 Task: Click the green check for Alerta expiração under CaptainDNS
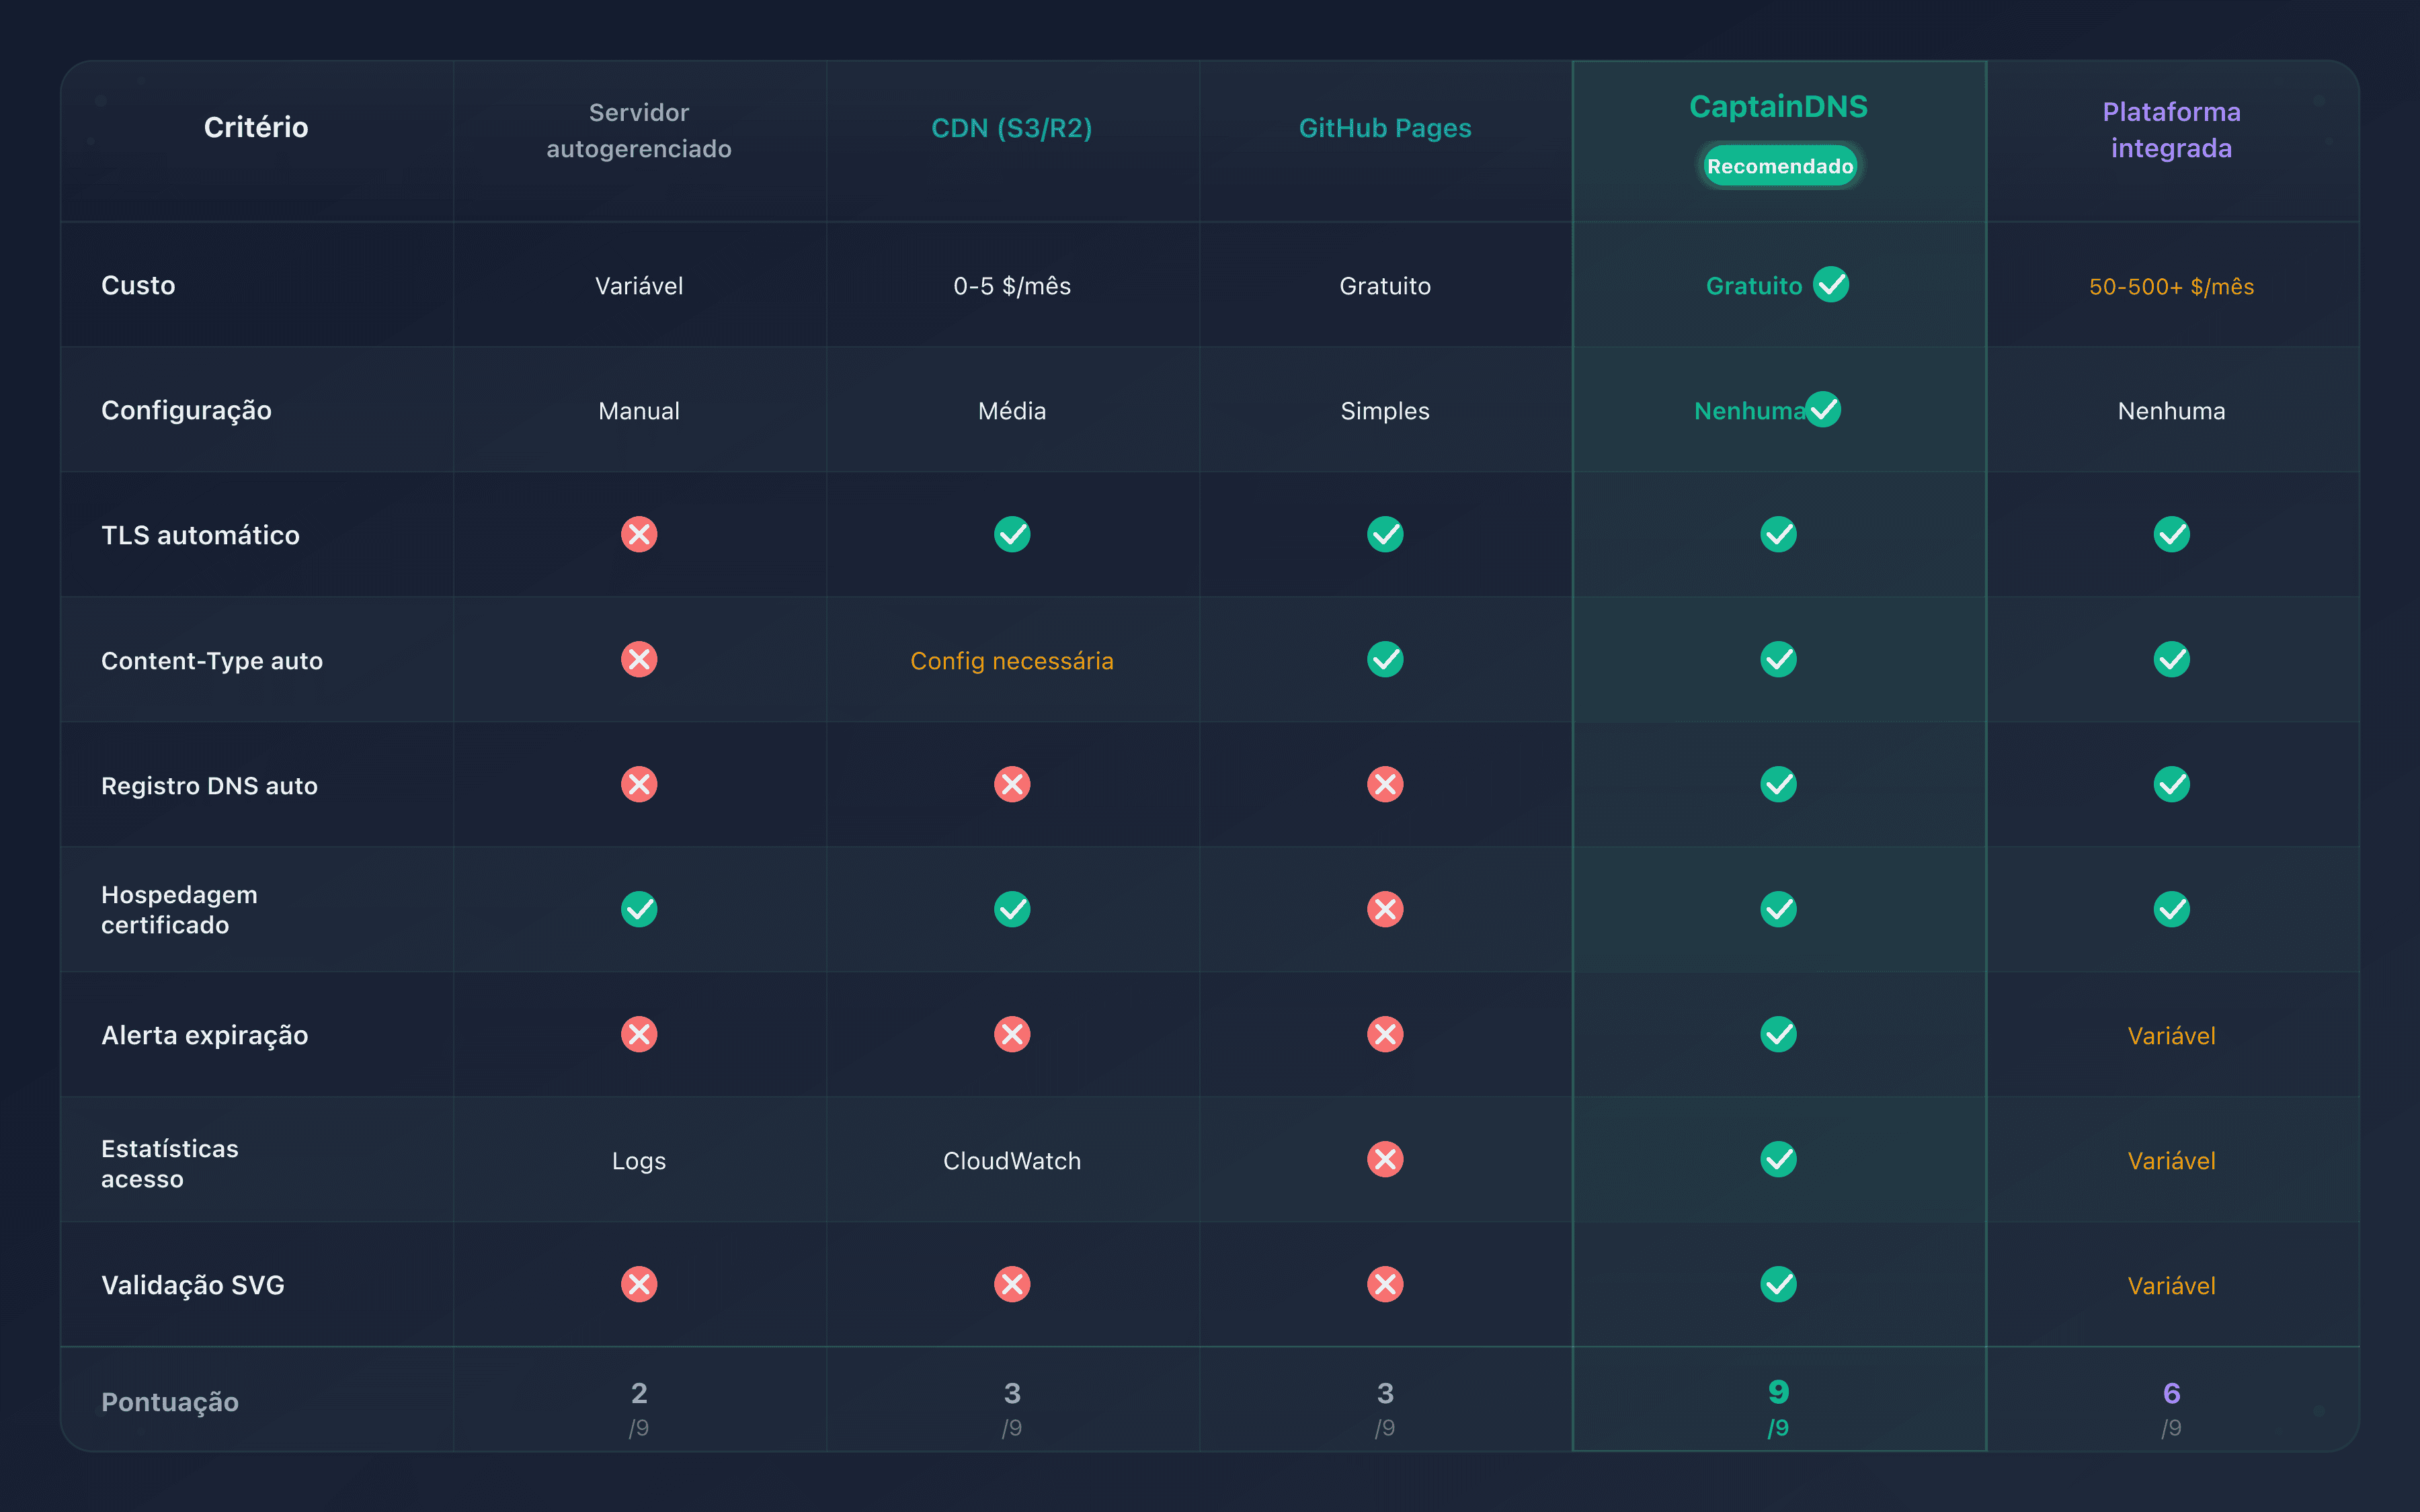1778,1034
